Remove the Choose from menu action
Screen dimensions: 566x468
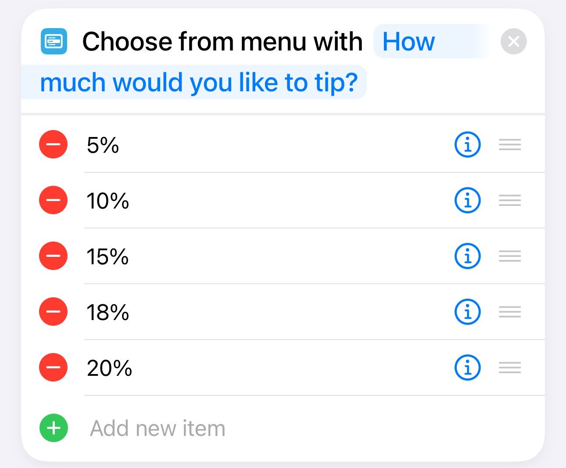point(513,41)
